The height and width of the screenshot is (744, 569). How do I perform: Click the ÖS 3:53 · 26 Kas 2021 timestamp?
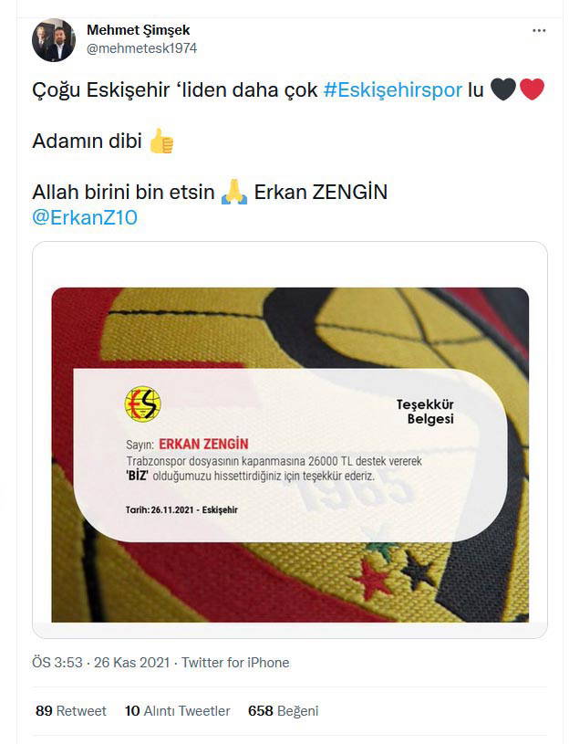pyautogui.click(x=101, y=663)
